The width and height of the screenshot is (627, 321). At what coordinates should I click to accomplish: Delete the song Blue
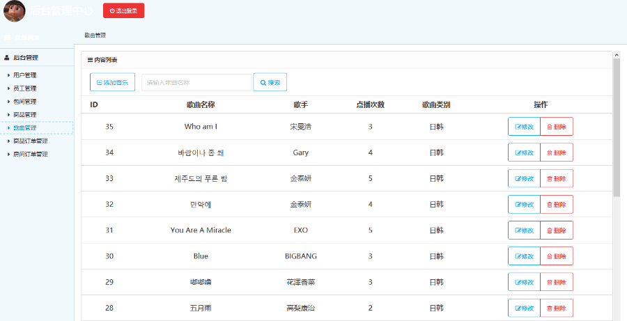[557, 256]
